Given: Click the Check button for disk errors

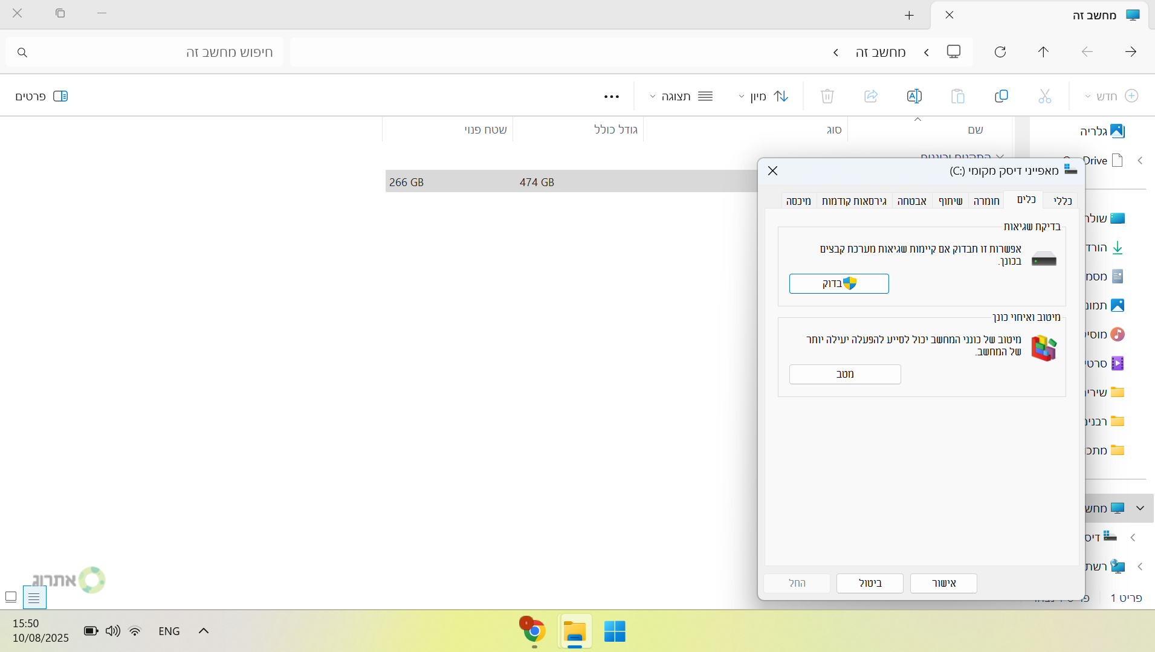Looking at the screenshot, I should (x=839, y=283).
